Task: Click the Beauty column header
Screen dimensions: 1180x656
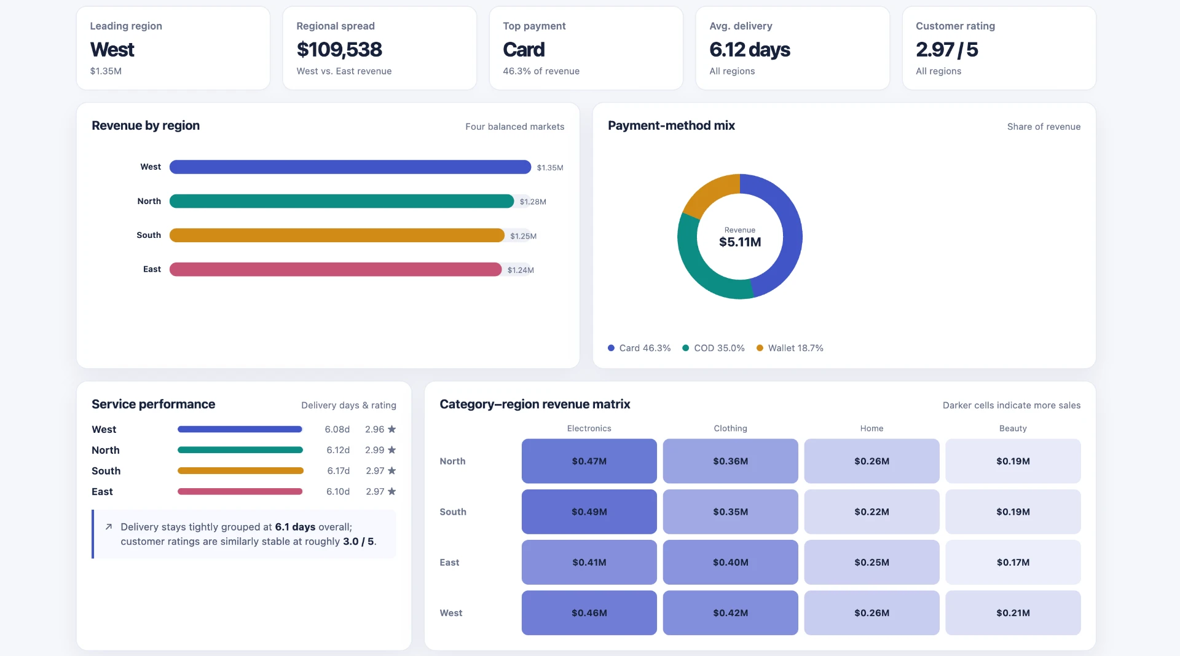Action: click(x=1013, y=429)
